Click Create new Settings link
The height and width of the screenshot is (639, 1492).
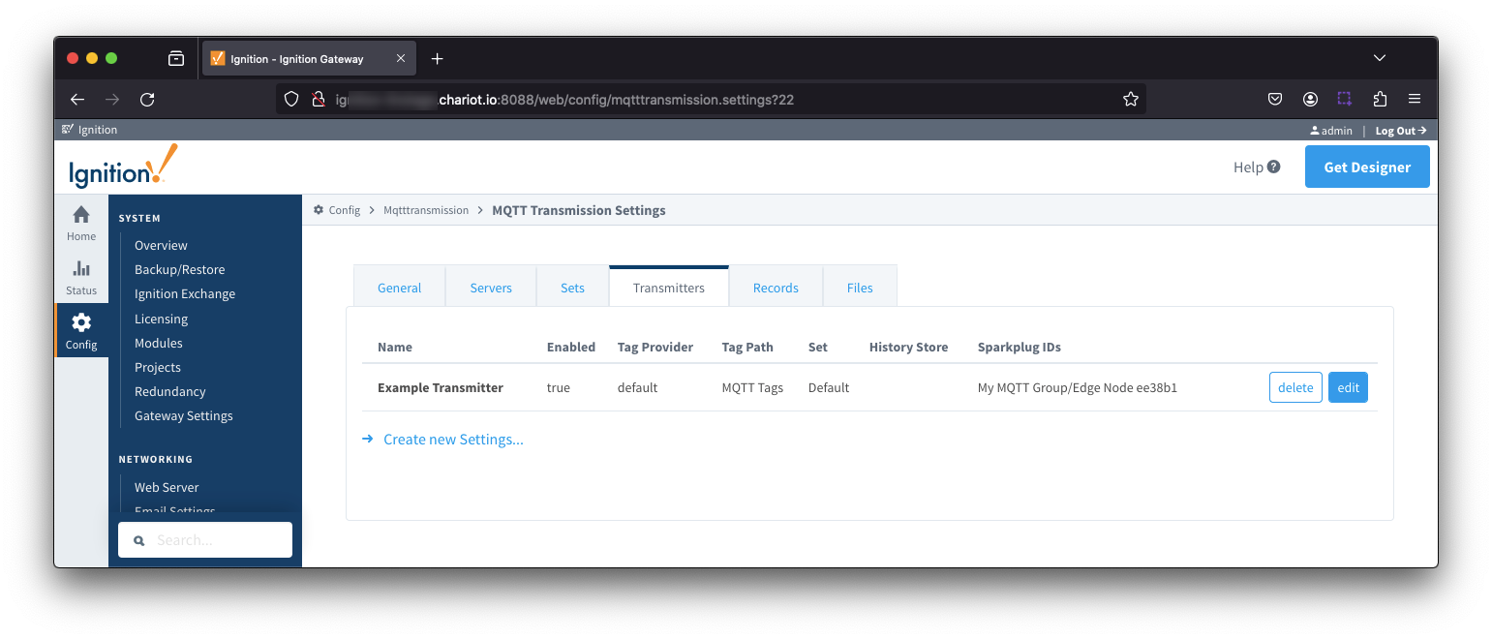(x=453, y=440)
